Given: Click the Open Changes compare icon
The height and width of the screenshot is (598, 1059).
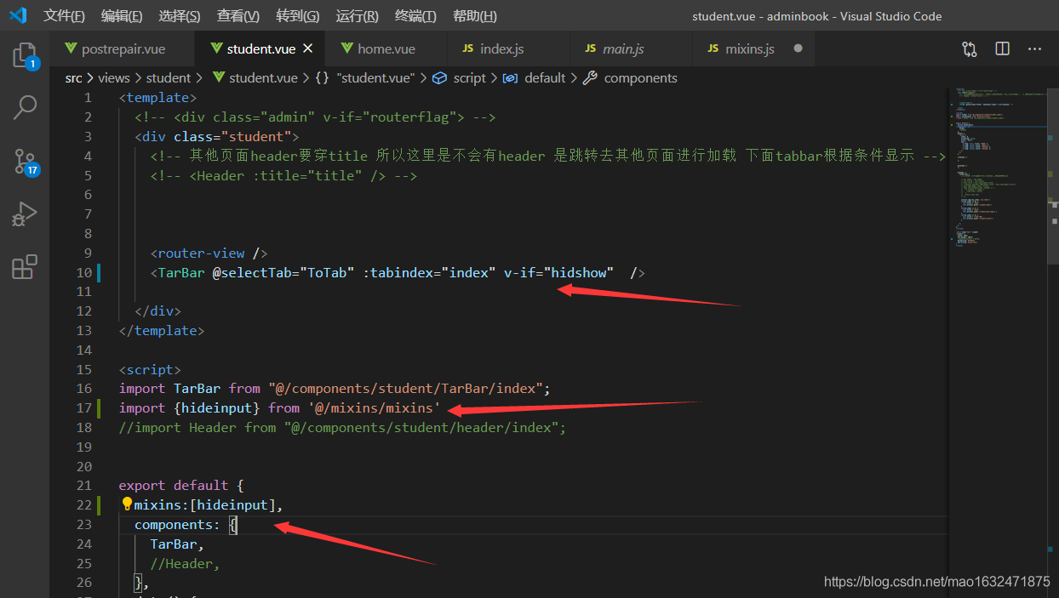Looking at the screenshot, I should (x=970, y=49).
